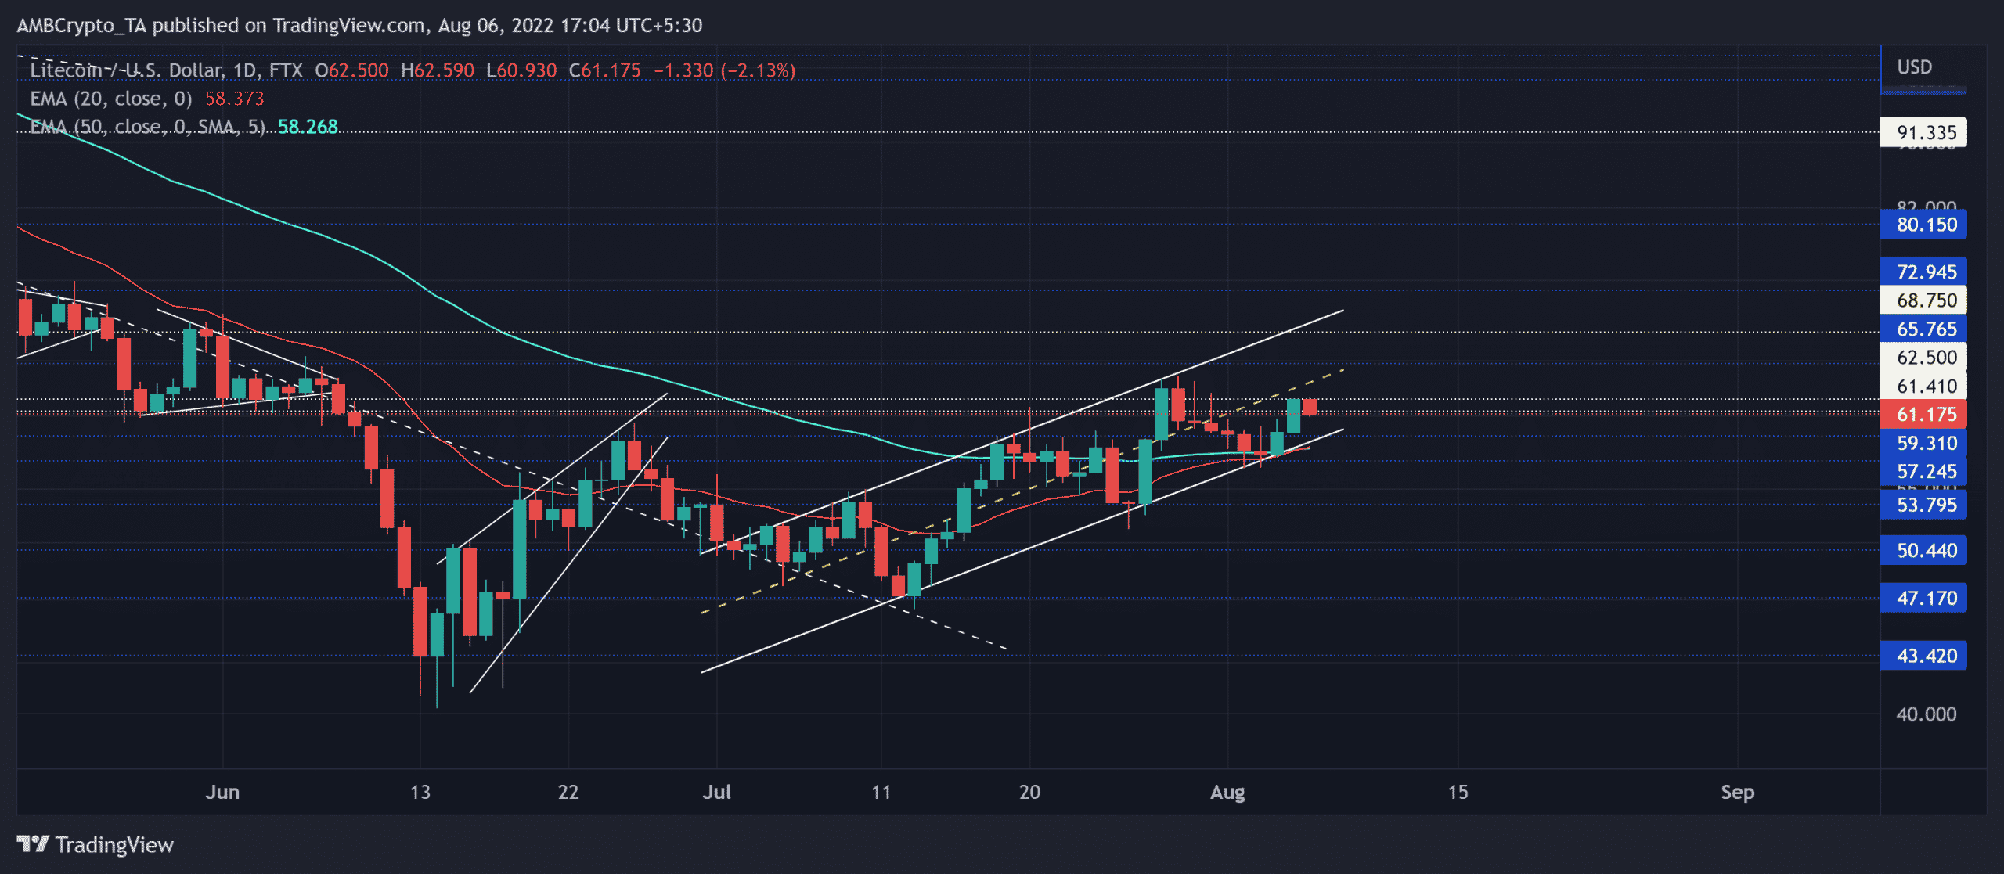Viewport: 2004px width, 874px height.
Task: Click the 72.945 price level label
Action: click(1923, 272)
